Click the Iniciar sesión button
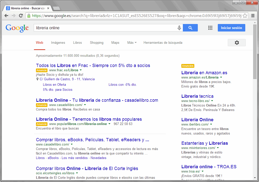 [x=231, y=28]
